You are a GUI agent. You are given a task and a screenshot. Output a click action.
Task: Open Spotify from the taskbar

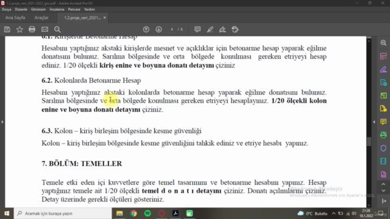[x=147, y=214]
